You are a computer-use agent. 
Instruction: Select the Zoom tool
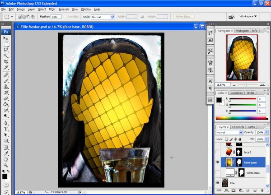[x=6, y=165]
